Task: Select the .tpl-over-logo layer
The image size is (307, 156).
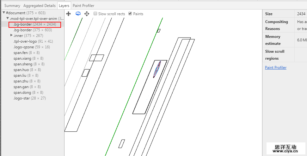Action: tap(33, 41)
